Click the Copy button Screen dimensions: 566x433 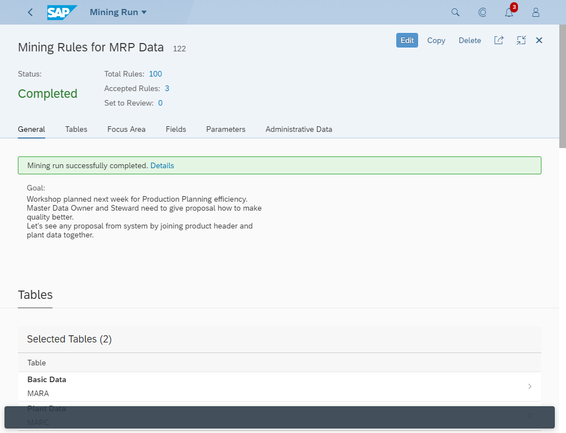click(x=436, y=40)
